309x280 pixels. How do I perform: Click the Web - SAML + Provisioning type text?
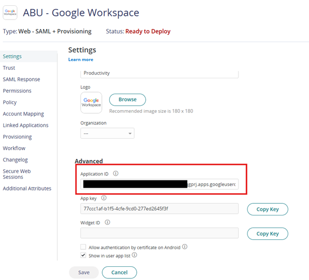pyautogui.click(x=55, y=31)
